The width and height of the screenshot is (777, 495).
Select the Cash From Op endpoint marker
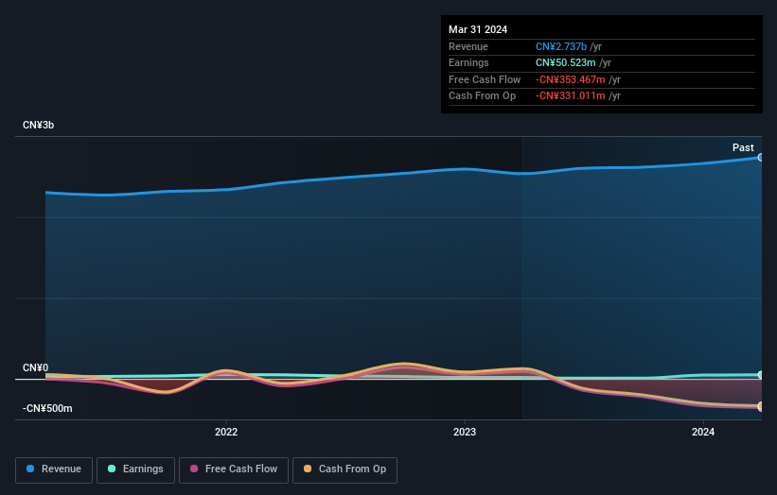point(760,406)
